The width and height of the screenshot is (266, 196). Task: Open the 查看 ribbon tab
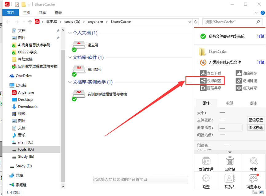pyautogui.click(x=58, y=13)
